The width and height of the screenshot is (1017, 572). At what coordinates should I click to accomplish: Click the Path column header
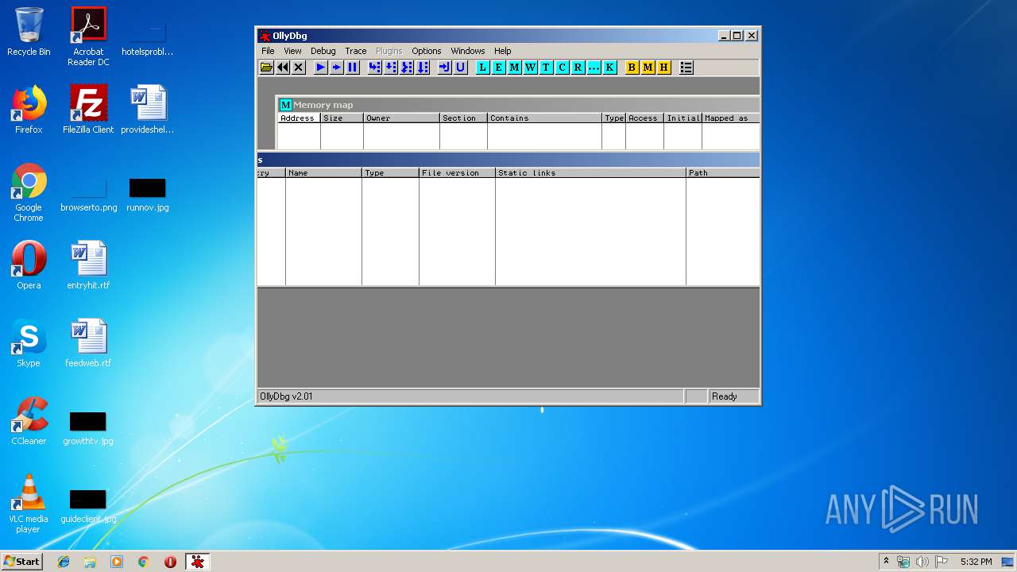coord(723,172)
